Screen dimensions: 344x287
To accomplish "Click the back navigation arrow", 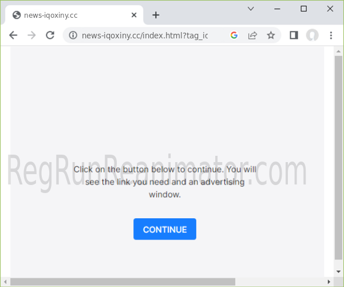I will (13, 36).
